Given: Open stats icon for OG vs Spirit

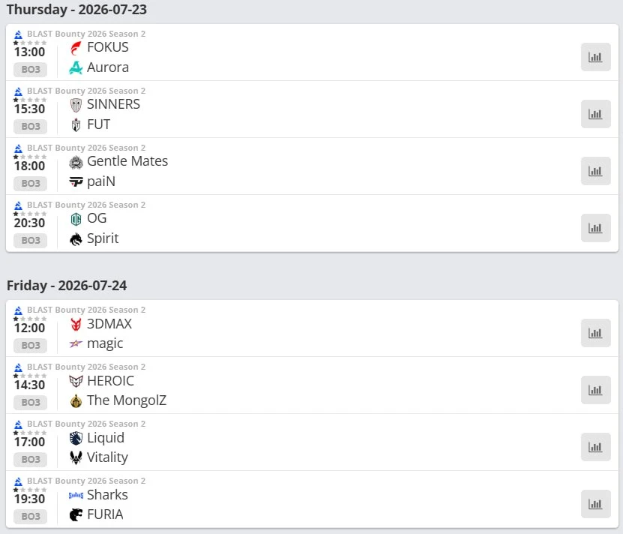Looking at the screenshot, I should coord(595,228).
